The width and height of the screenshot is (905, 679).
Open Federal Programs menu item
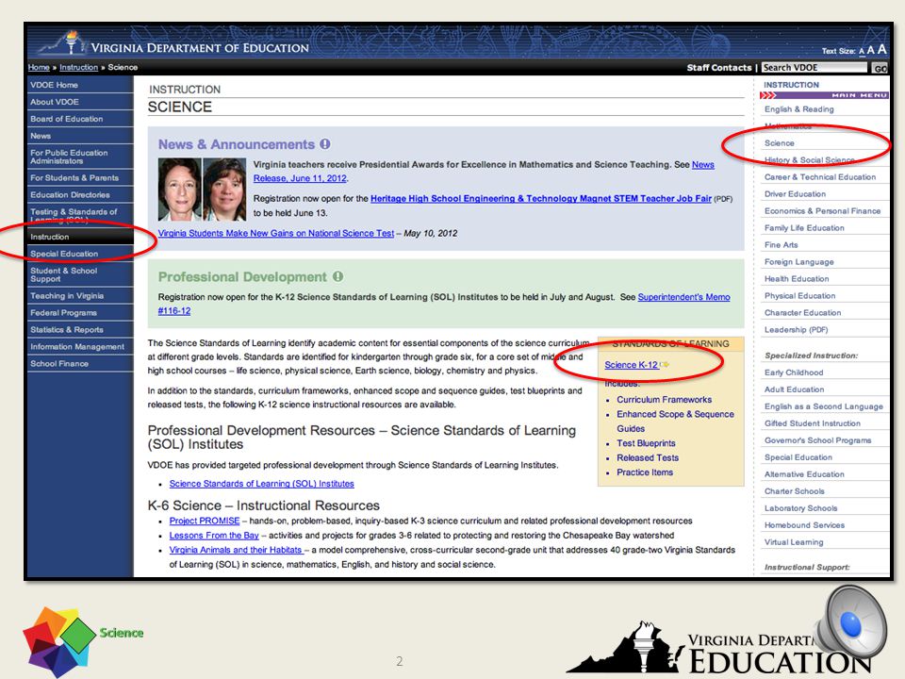pyautogui.click(x=80, y=313)
